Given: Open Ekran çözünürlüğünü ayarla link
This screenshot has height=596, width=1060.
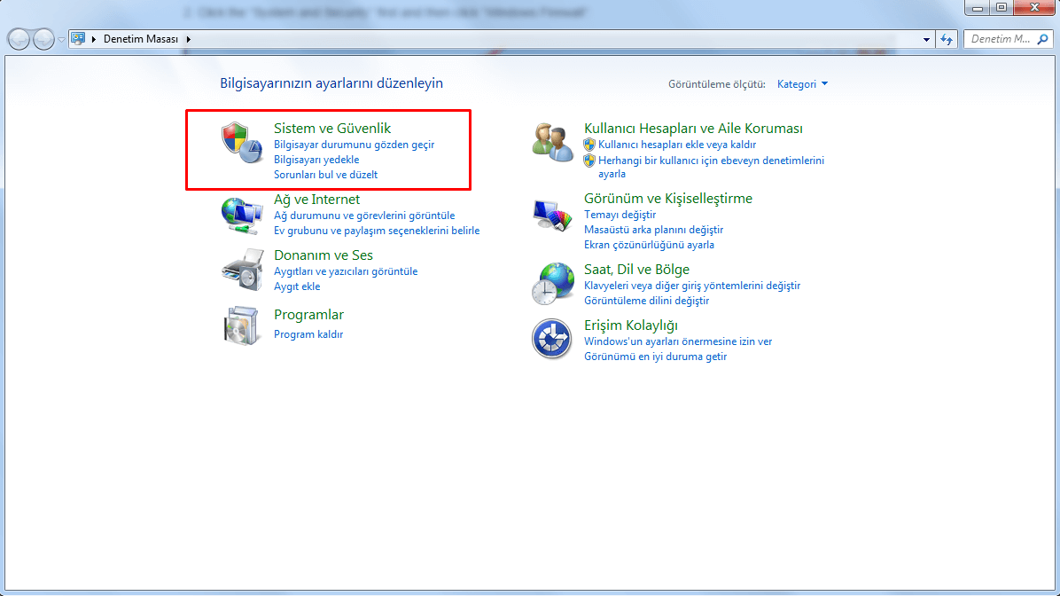Looking at the screenshot, I should [x=649, y=245].
